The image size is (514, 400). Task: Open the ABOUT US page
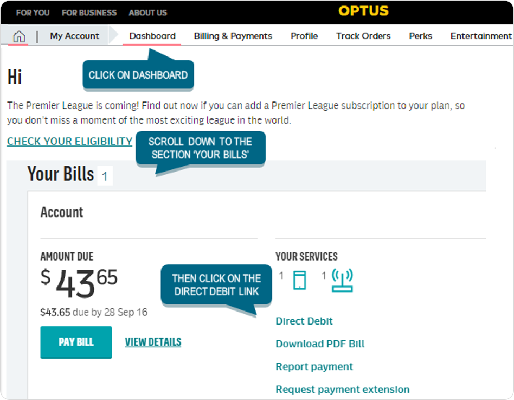(x=147, y=12)
